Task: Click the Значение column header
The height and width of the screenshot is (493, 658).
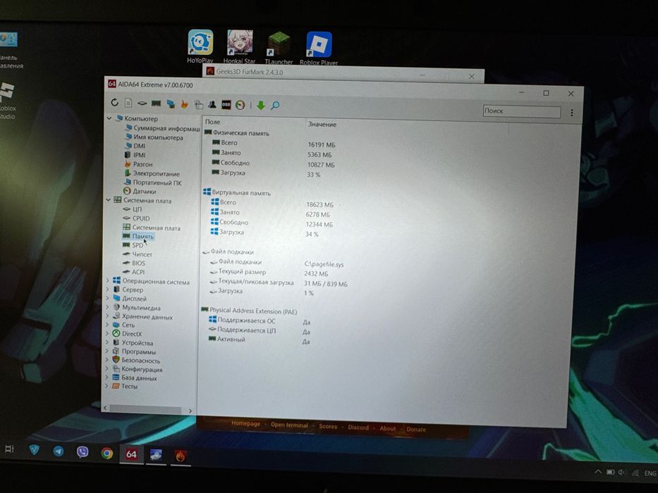Action: pyautogui.click(x=322, y=125)
